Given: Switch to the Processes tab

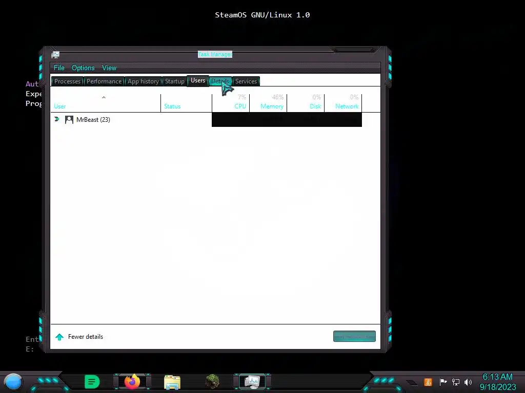Looking at the screenshot, I should pyautogui.click(x=67, y=81).
